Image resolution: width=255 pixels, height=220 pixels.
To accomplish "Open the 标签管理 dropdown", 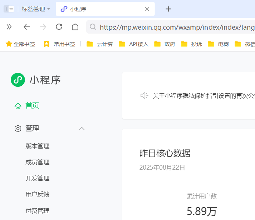I will [36, 9].
